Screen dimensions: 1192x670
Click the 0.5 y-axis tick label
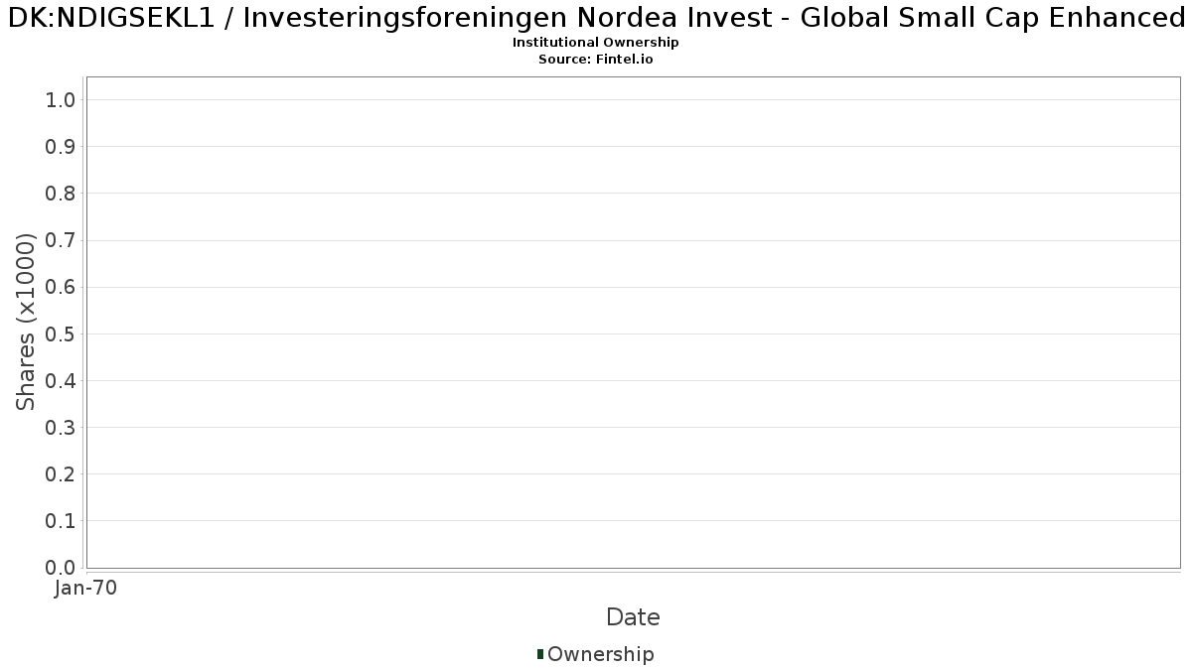point(61,335)
